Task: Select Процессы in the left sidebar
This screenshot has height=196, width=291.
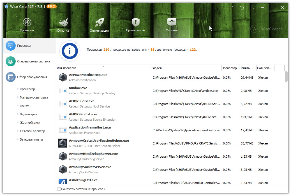Action: 24,45
